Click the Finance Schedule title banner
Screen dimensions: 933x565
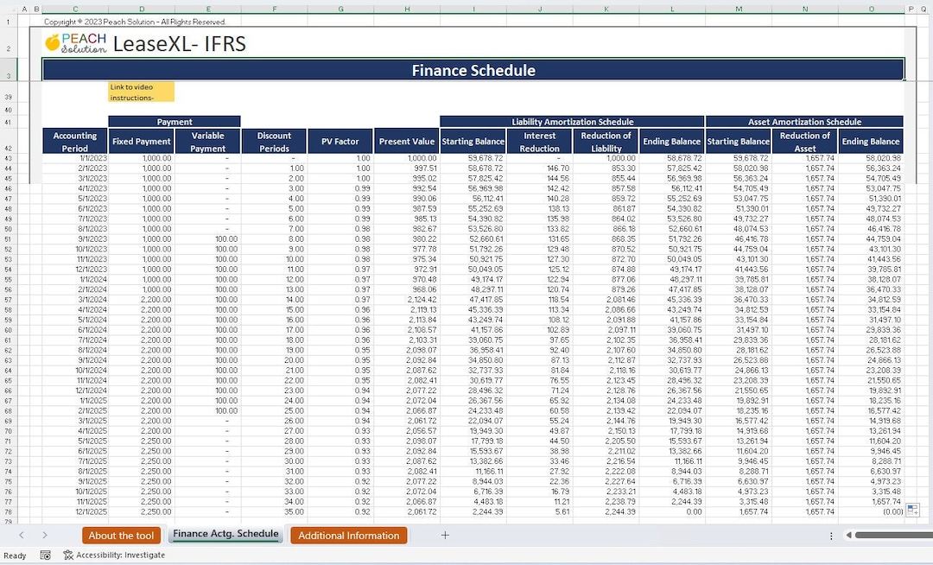point(473,69)
